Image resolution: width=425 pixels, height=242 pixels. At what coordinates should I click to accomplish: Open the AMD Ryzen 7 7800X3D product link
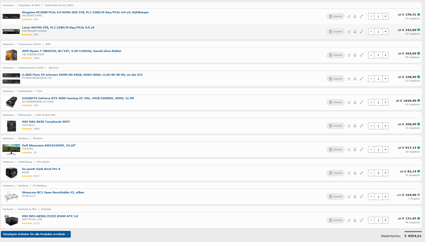[72, 51]
